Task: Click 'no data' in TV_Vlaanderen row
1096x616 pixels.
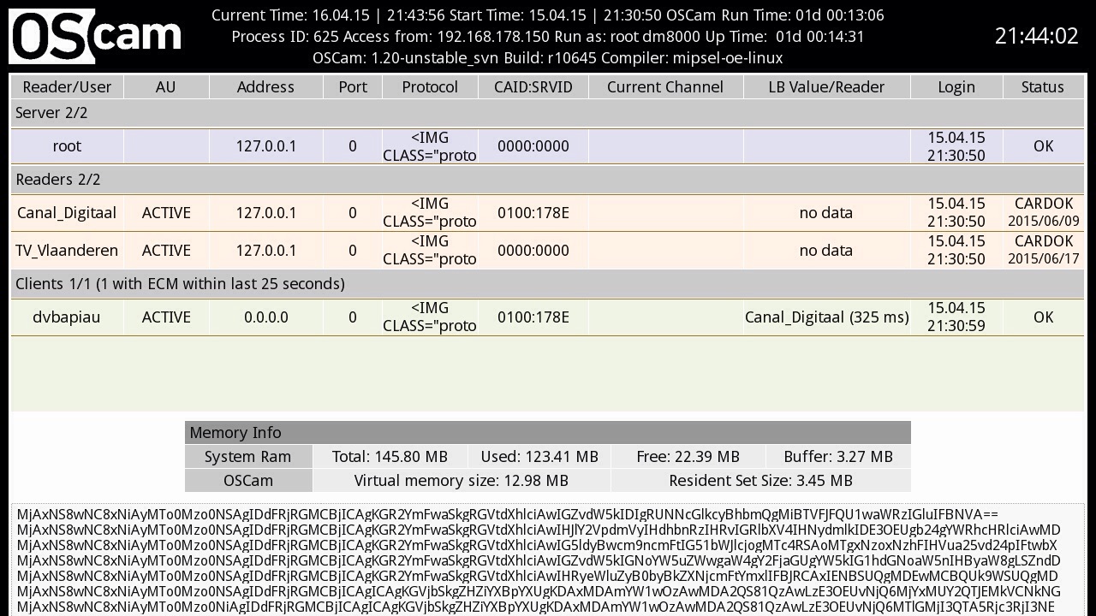Action: coord(826,251)
